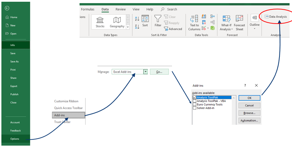Select the Stocks data type
292x147 pixels.
(100, 22)
